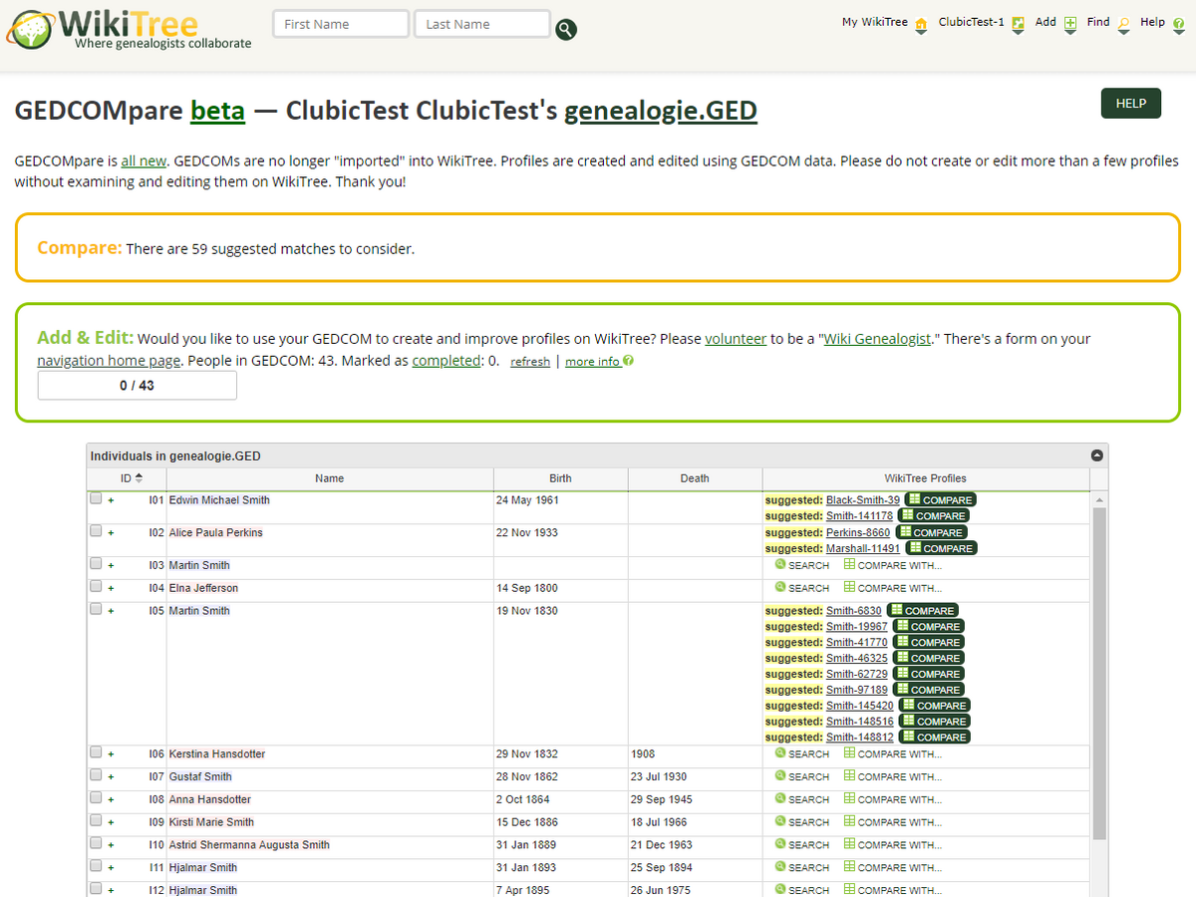Click the First Name search field

tap(341, 24)
